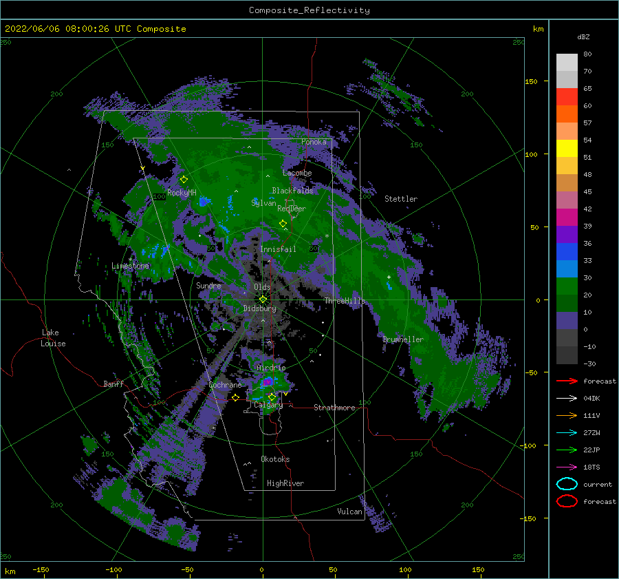Screen dimensions: 619x579
Task: Click the cyan current ellipse icon
Action: [567, 484]
